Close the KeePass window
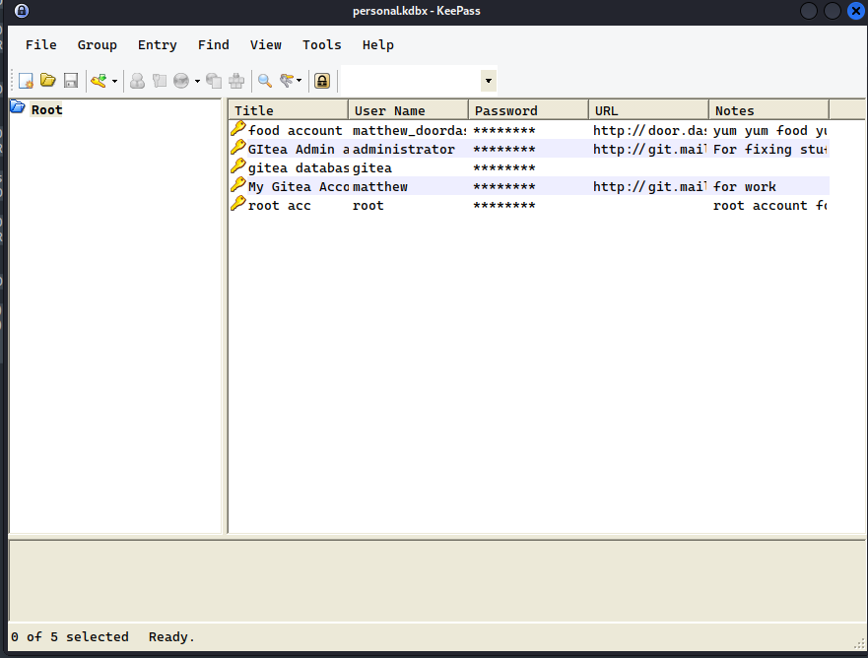Image resolution: width=868 pixels, height=658 pixels. (856, 11)
